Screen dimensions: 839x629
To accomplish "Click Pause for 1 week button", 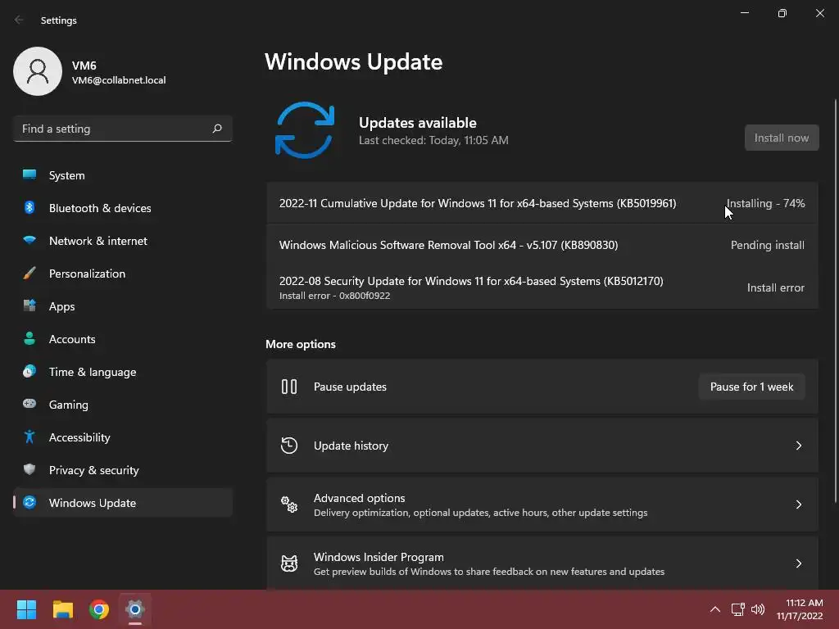I will pyautogui.click(x=752, y=387).
